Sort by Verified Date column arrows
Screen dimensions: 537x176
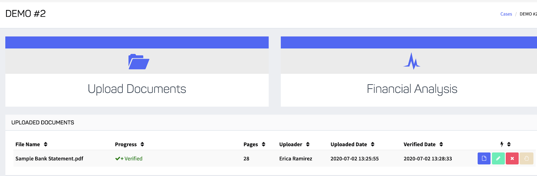pos(441,144)
